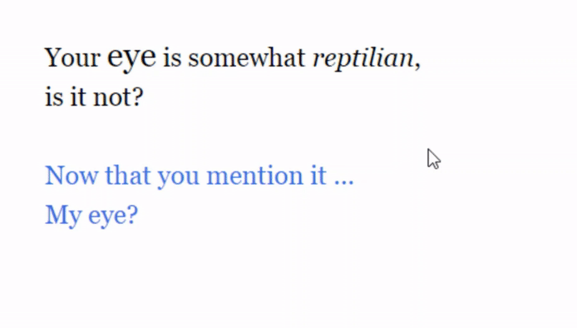This screenshot has height=328, width=577.
Task: Click blue "it" before the ellipsis
Action: (318, 176)
